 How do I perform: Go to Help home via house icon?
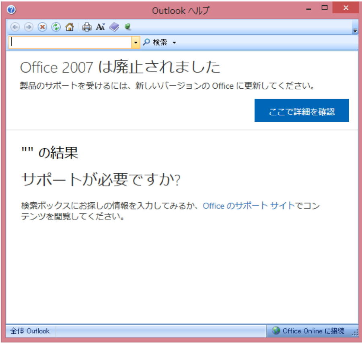70,27
